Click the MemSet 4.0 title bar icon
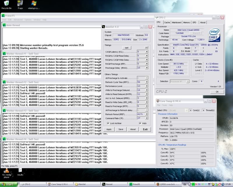233x187 pixels. click(103, 27)
